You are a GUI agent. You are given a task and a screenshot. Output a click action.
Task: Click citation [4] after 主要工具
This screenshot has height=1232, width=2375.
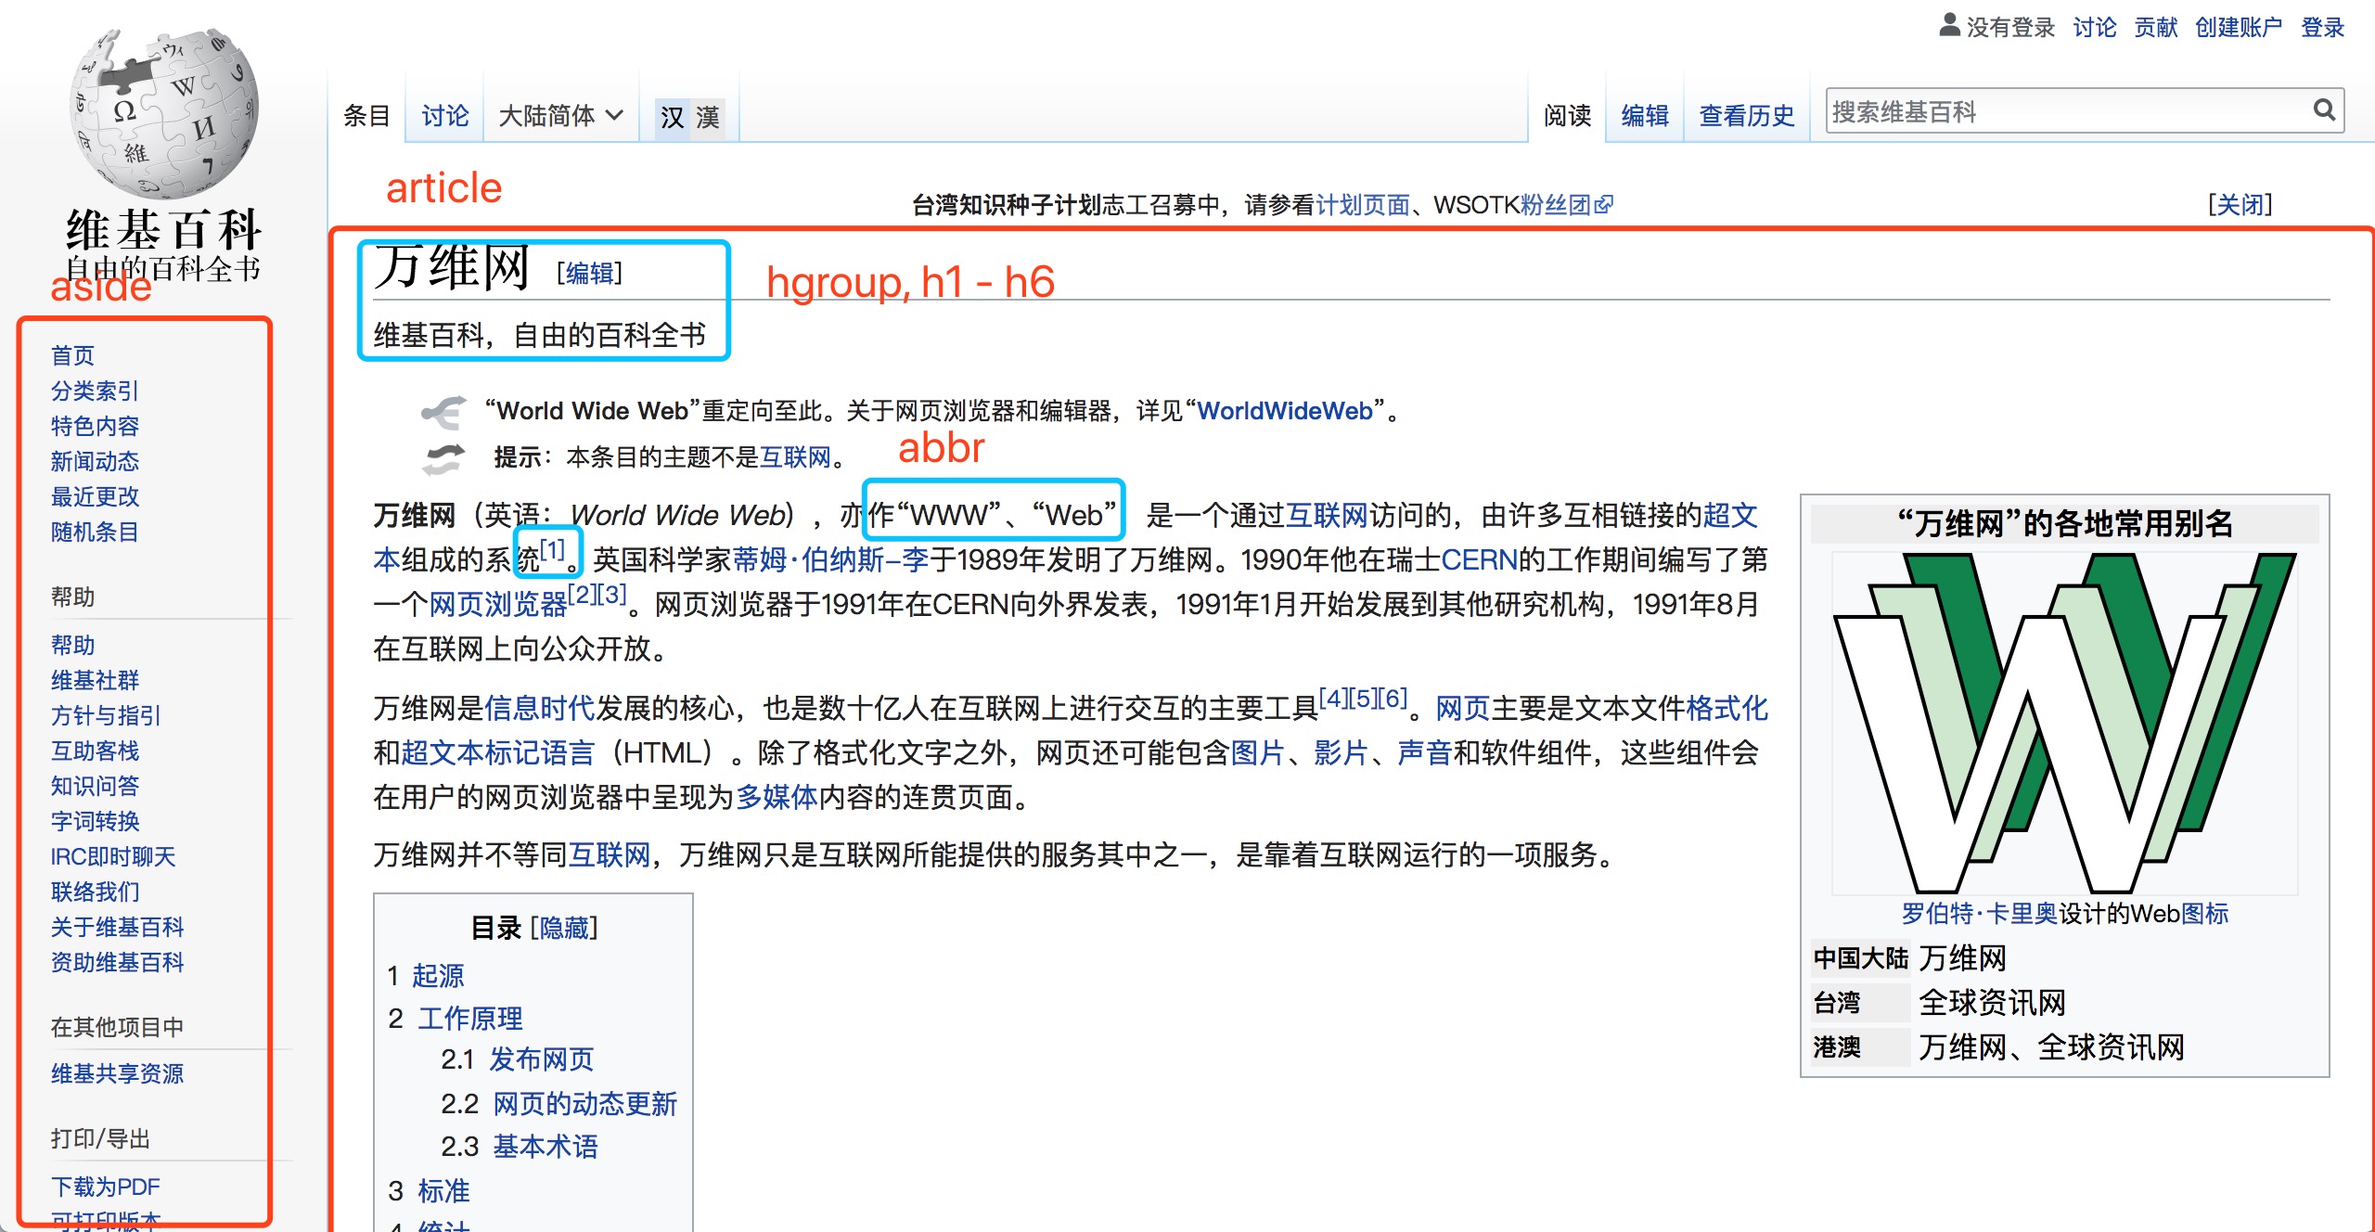click(x=1333, y=698)
